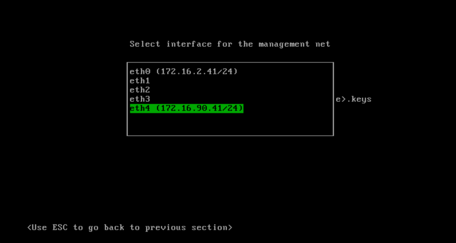The image size is (456, 243).
Task: Click the blank space right of eth2
Action: coord(240,90)
